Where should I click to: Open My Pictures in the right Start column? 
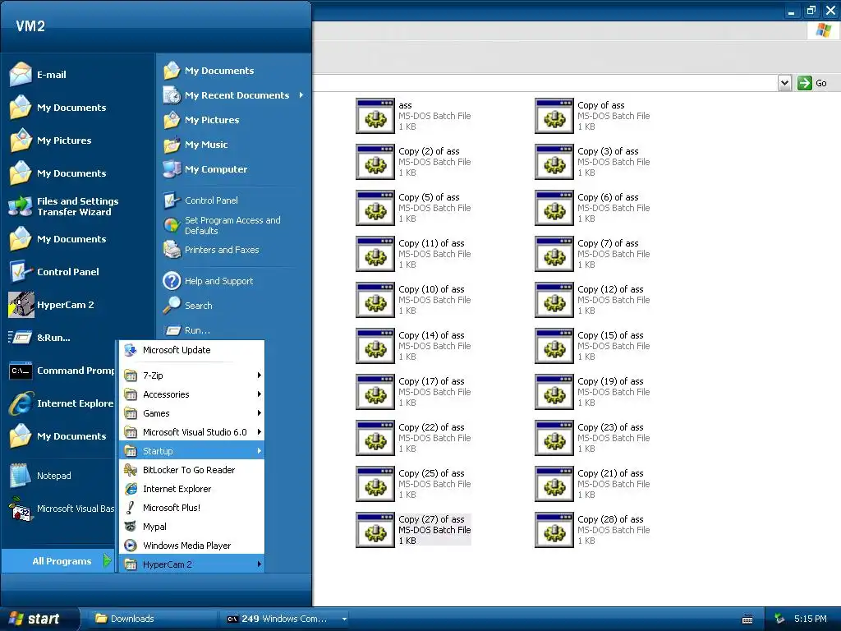201,120
